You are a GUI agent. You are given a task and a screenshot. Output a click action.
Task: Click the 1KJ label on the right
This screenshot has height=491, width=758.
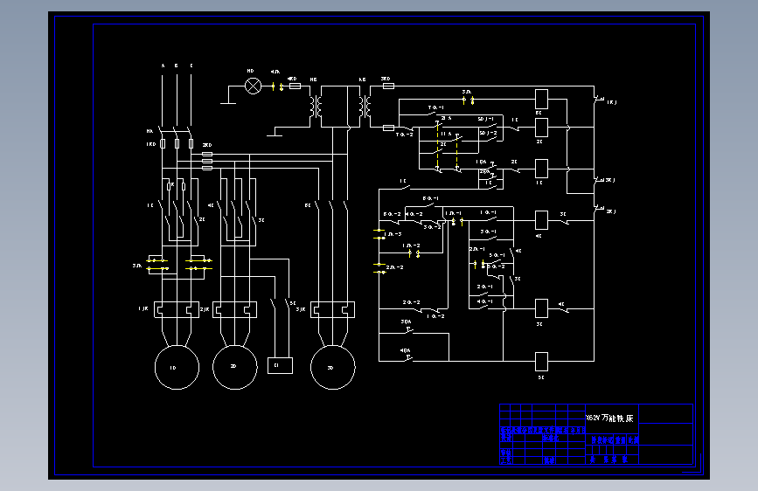611,102
